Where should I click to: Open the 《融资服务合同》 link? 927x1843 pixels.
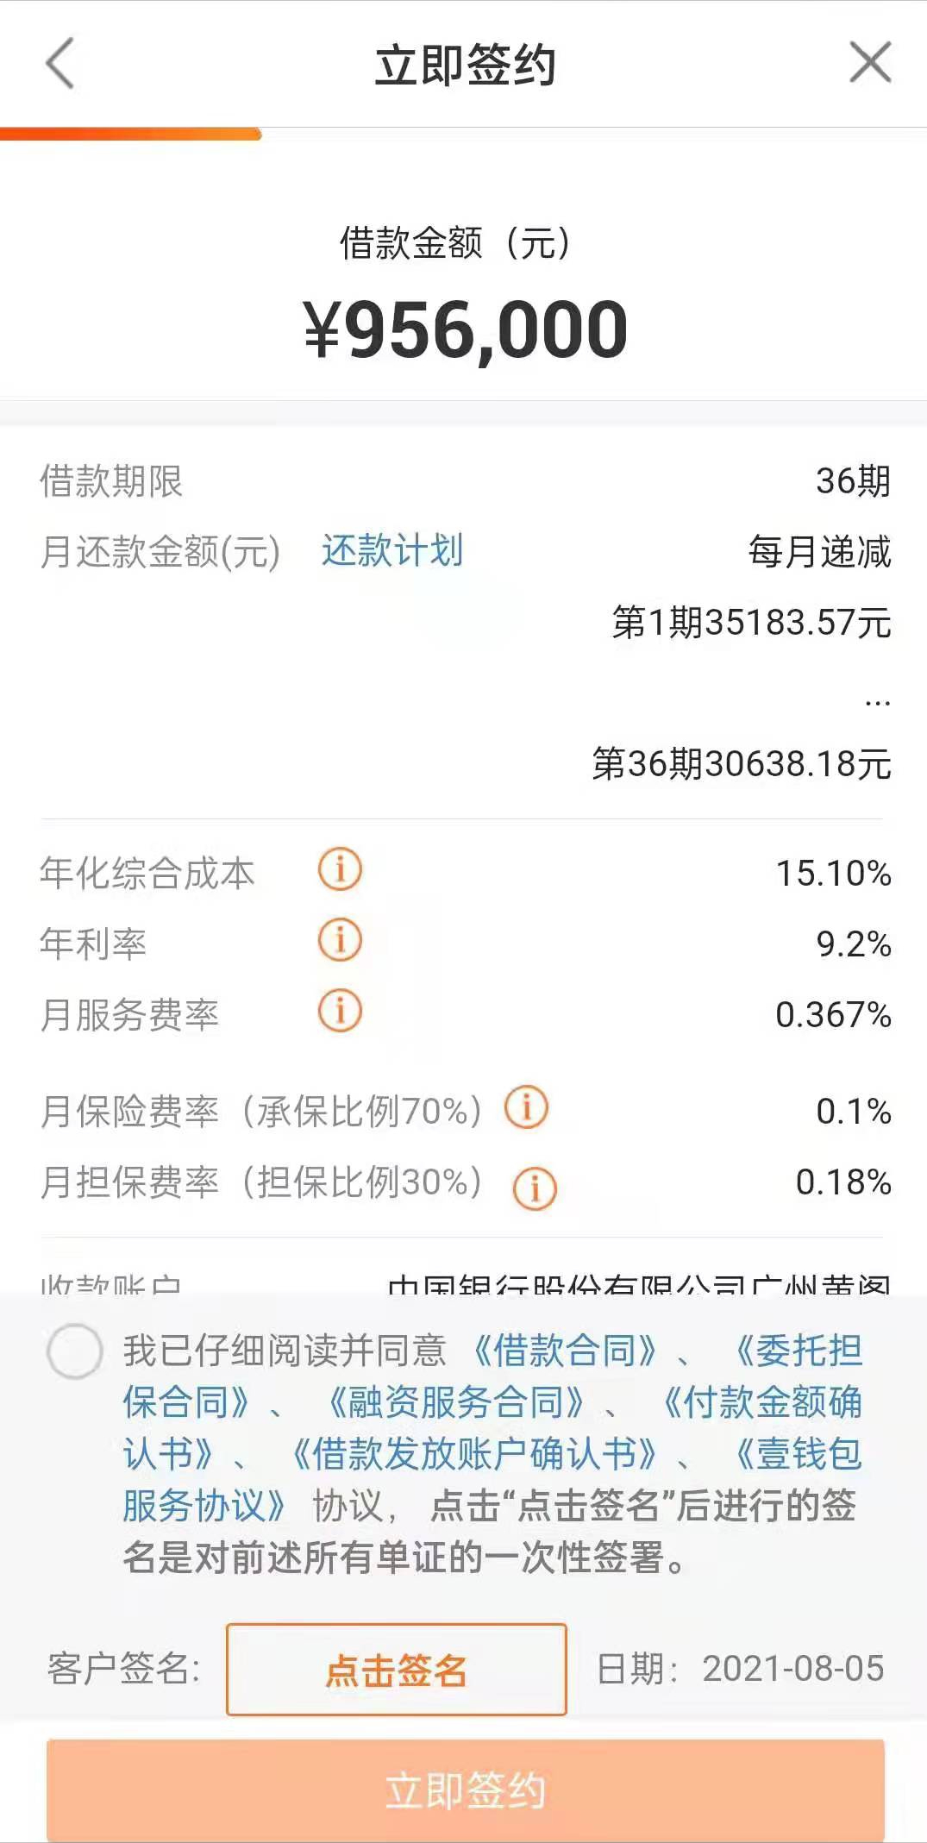(x=455, y=1402)
